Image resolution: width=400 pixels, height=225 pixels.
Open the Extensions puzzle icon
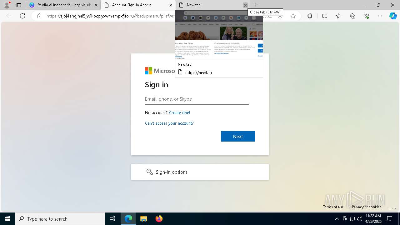pos(310,16)
